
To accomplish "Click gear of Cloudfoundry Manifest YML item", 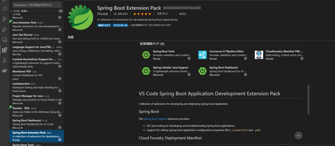I will point(302,59).
